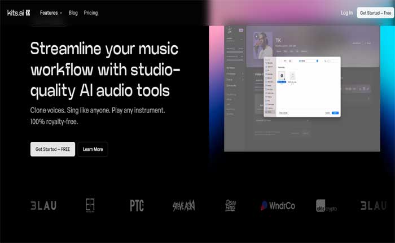
Task: Click the square EB brand logo
Action: tap(90, 205)
